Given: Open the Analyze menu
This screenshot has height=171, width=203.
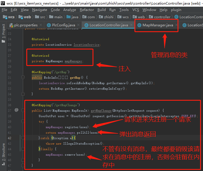Looking at the screenshot, I should (70, 10).
